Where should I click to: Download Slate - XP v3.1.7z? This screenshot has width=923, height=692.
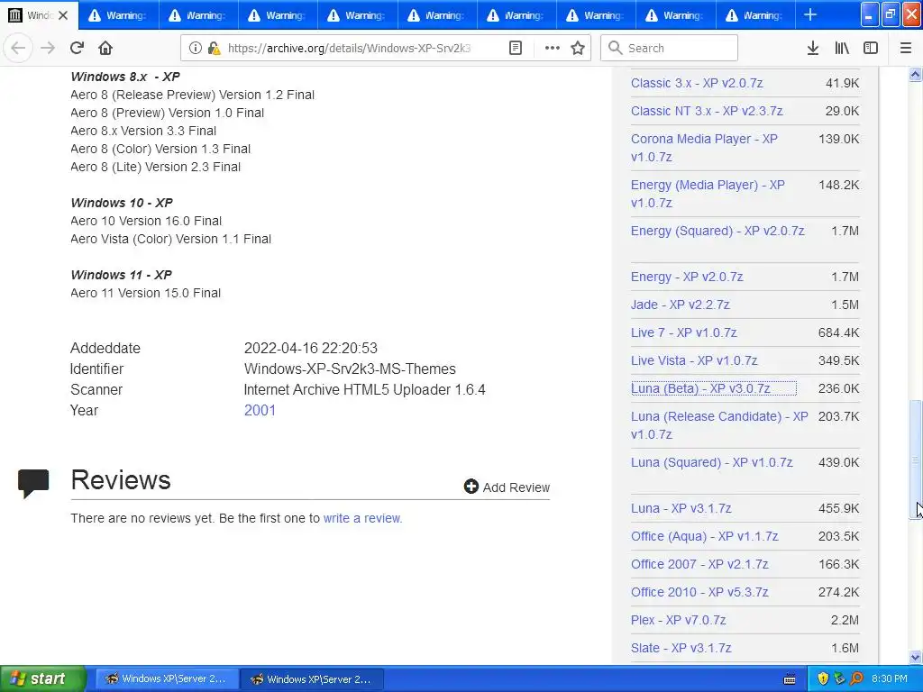[681, 648]
